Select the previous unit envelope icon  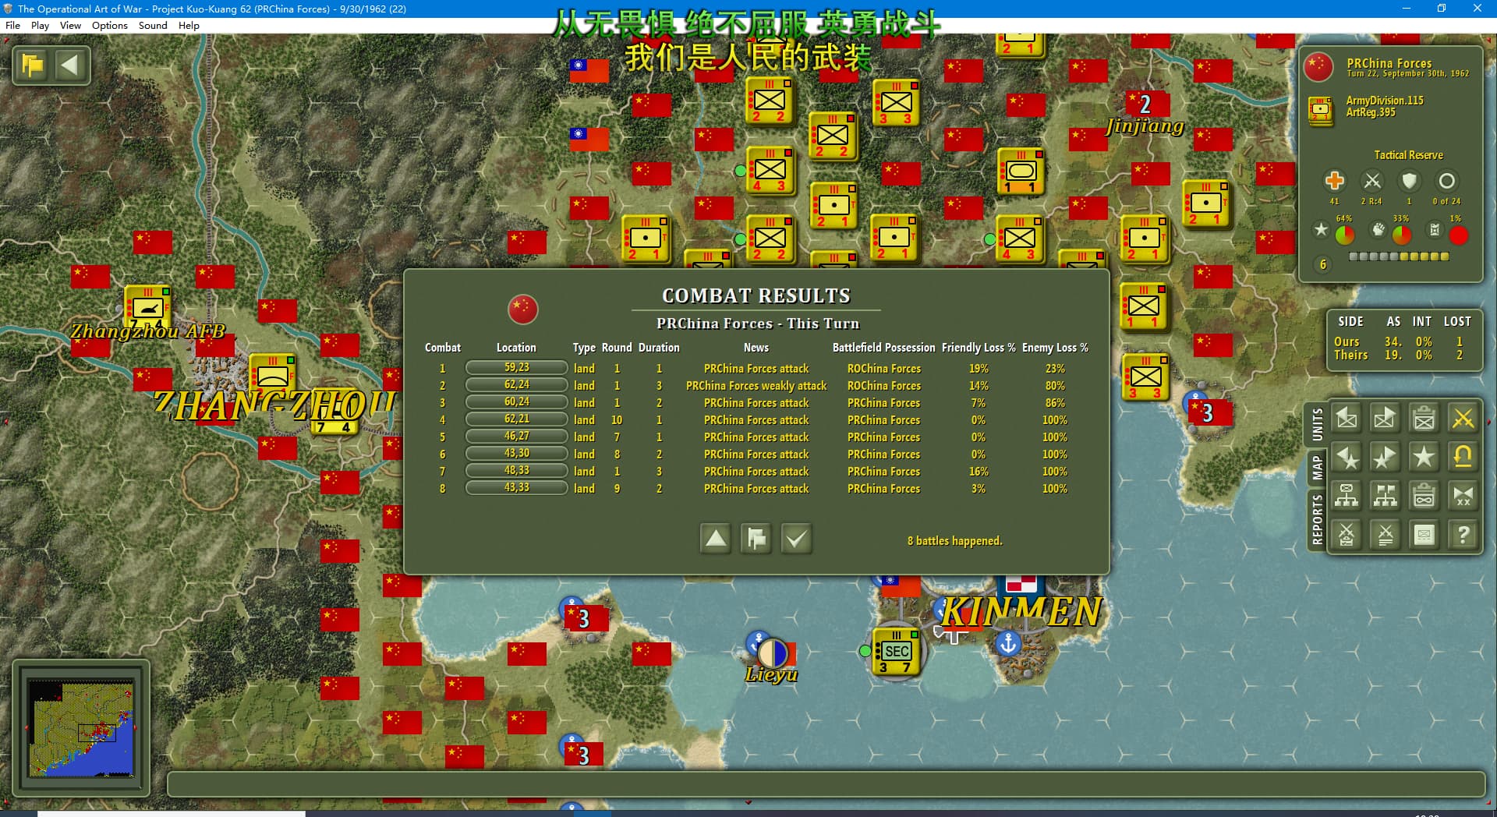point(1347,419)
